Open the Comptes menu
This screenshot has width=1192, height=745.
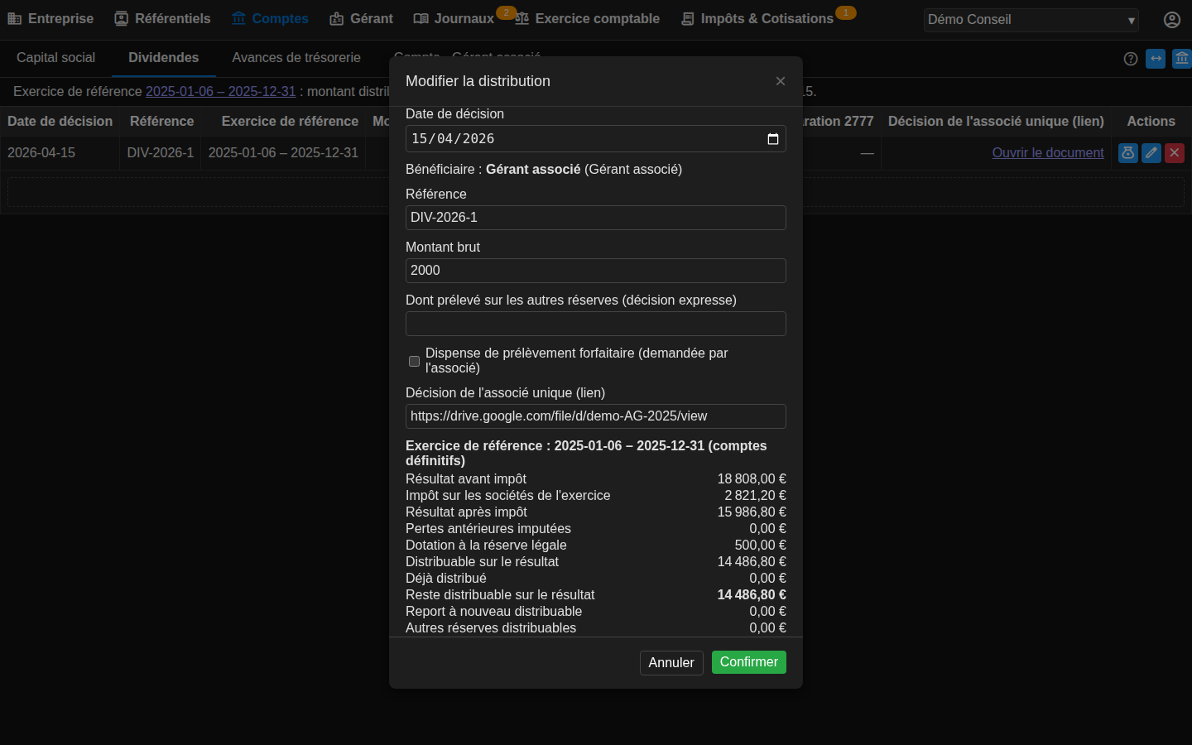pos(270,18)
